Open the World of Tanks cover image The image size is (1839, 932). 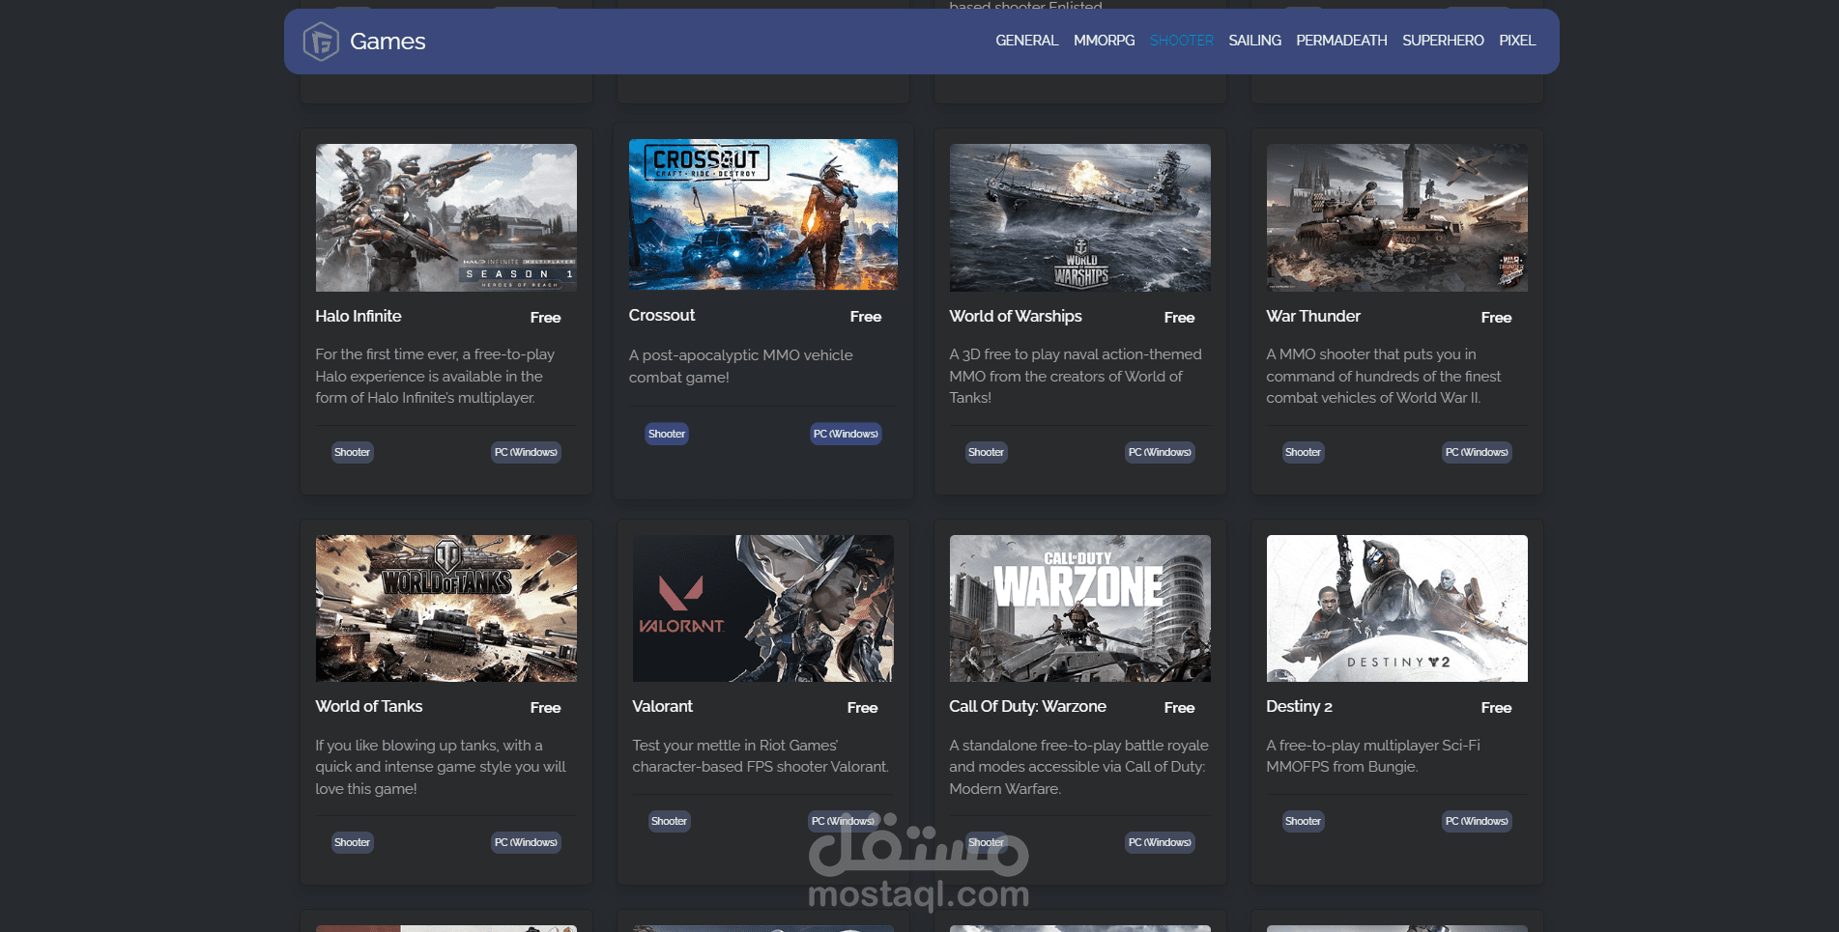click(x=446, y=608)
